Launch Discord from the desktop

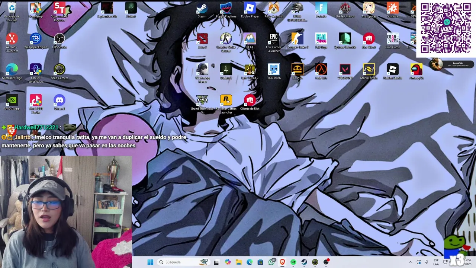pos(59,103)
